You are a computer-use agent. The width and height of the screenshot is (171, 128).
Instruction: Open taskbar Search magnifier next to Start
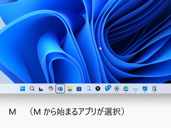point(32,88)
